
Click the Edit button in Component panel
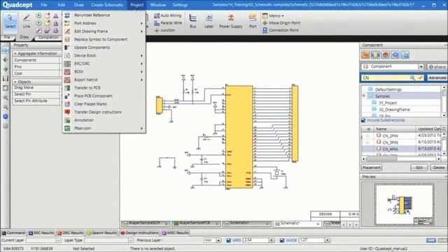point(419,167)
